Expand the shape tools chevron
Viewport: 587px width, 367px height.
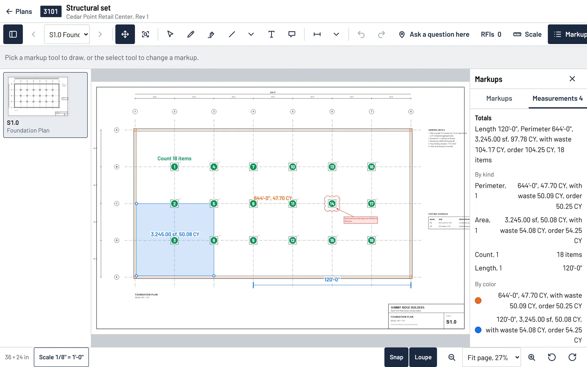click(251, 34)
